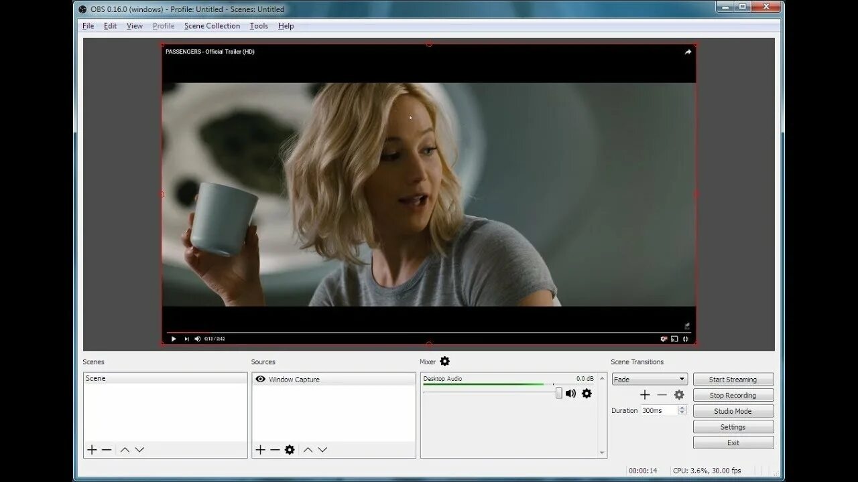This screenshot has width=858, height=482.
Task: Click the 0.0 dB level text
Action: [x=585, y=379]
